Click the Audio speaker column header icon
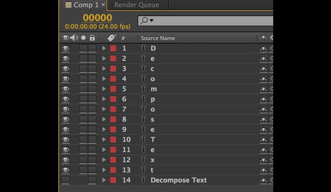Screen dimensions: 331x192 tap(74, 38)
